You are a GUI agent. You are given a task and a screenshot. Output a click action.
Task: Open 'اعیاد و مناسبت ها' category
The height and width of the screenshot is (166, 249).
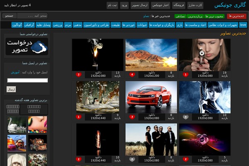click(x=195, y=25)
